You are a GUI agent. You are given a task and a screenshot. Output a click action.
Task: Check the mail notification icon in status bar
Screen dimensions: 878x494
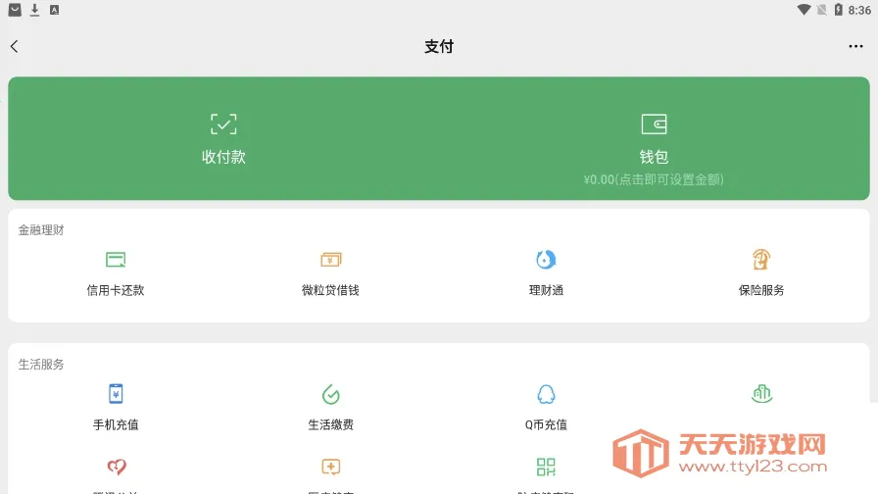(15, 10)
